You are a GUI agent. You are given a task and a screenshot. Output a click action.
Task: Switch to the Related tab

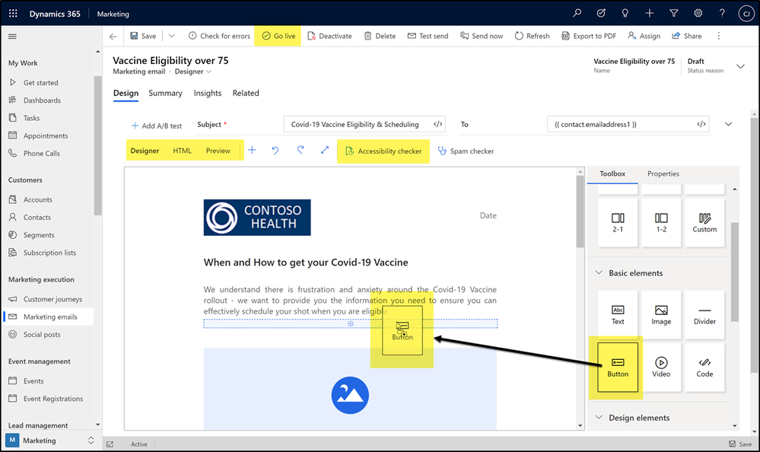[246, 93]
